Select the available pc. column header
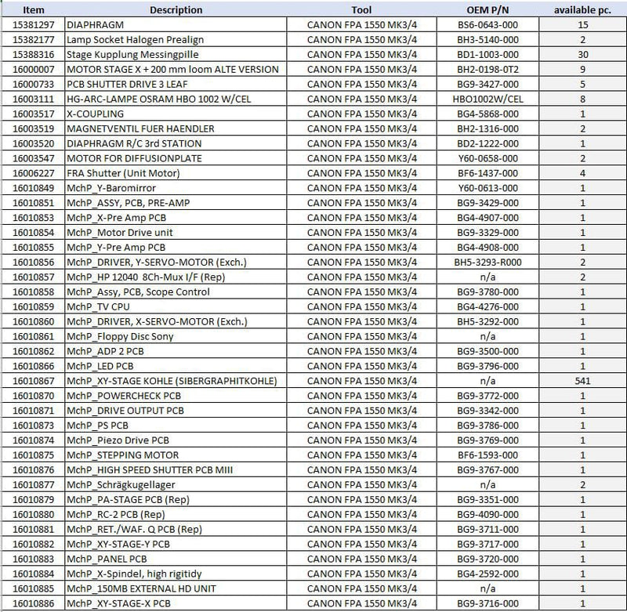This screenshot has width=627, height=612. click(582, 10)
